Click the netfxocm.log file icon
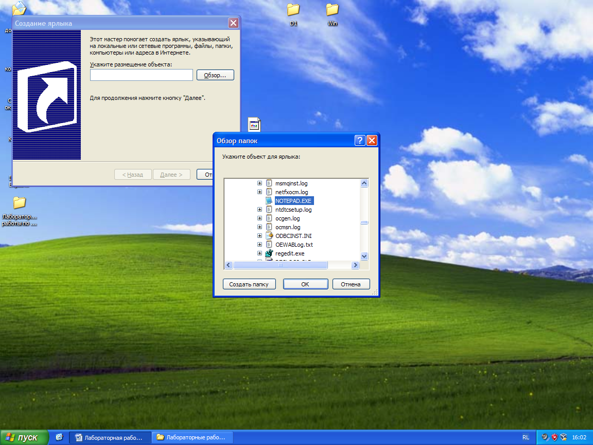This screenshot has width=593, height=445. pyautogui.click(x=269, y=192)
